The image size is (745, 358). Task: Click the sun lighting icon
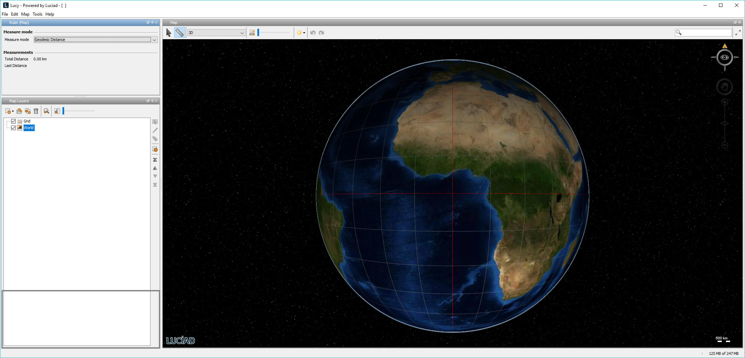coord(299,33)
